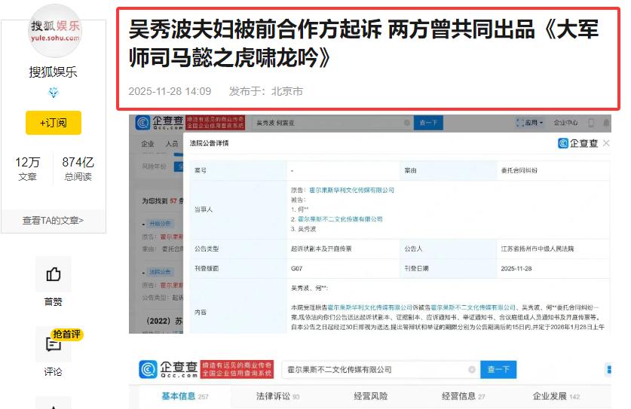This screenshot has width=631, height=409.
Task: Click the 企查查 logo in the first screenshot
Action: click(159, 122)
